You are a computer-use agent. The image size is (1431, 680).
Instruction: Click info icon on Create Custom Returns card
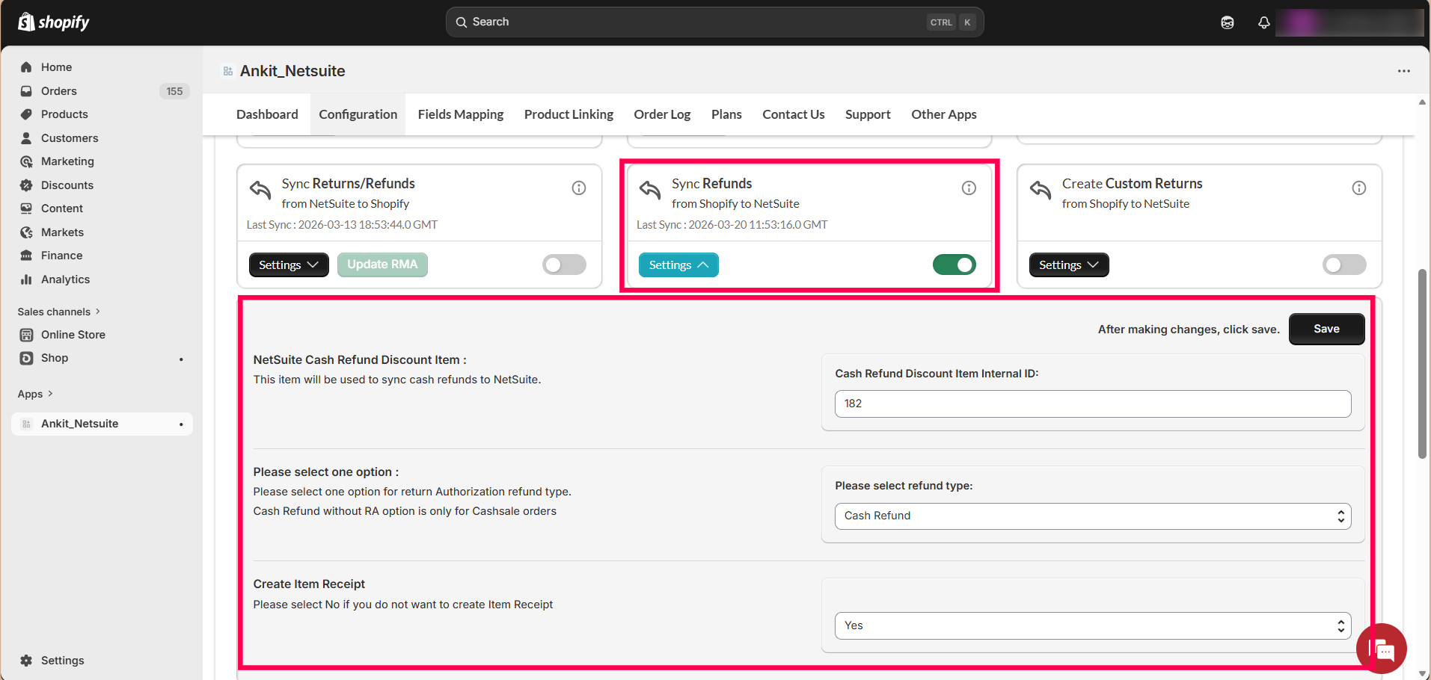point(1358,188)
